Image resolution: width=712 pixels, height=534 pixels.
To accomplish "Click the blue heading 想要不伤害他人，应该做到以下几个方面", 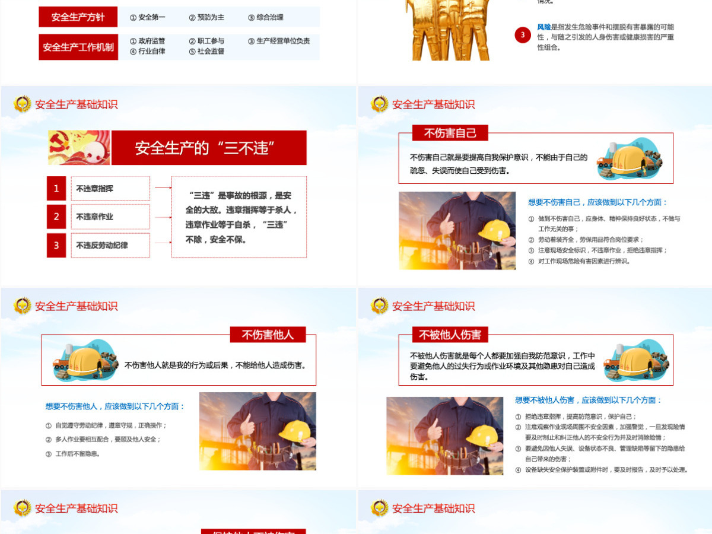I will (x=115, y=406).
